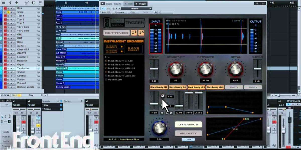Click the SAVE PRESET button
The width and height of the screenshot is (301, 150).
(x=133, y=49)
